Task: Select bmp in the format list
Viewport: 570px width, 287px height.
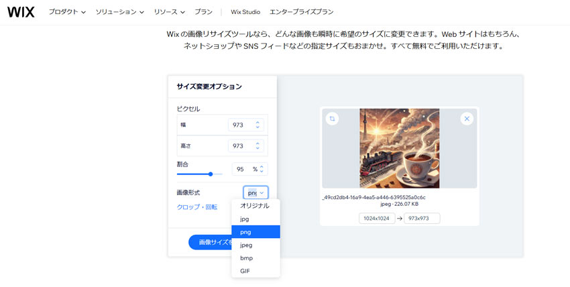Action: (255, 258)
